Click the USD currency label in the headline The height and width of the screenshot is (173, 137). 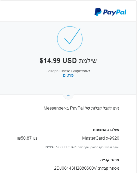[70, 60]
